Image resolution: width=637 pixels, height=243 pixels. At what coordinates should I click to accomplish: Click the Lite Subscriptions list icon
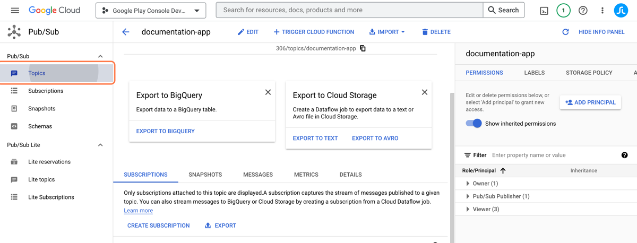point(14,197)
